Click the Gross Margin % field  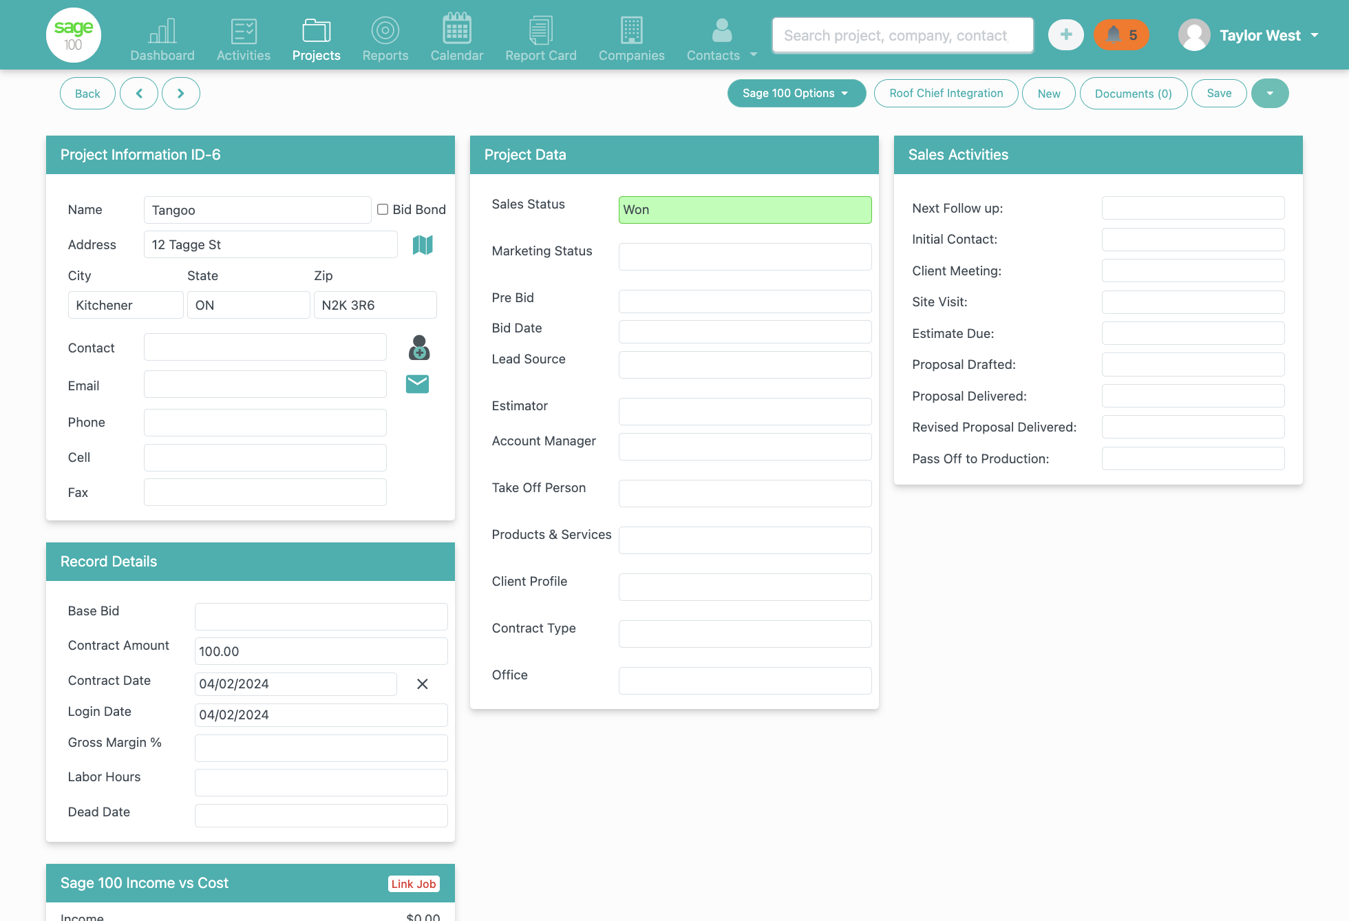click(x=321, y=748)
